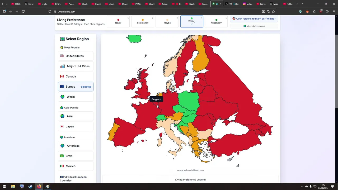
Task: Open the paint palette app on taskbar
Action: pos(48,187)
